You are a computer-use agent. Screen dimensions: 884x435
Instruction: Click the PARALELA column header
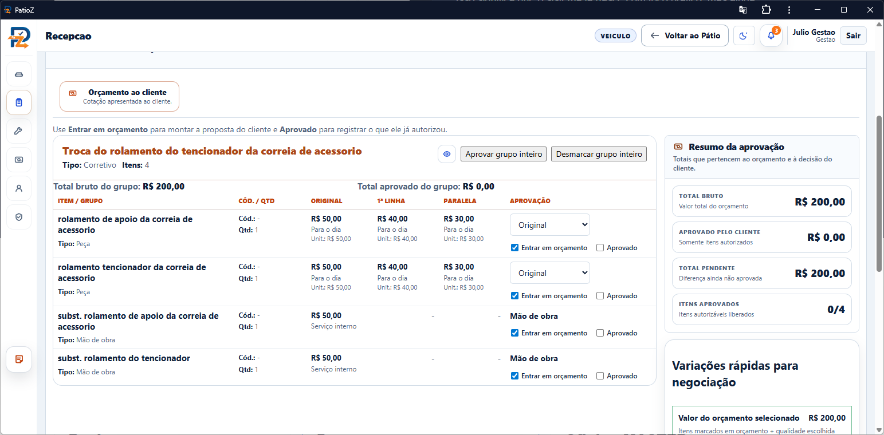pos(460,201)
